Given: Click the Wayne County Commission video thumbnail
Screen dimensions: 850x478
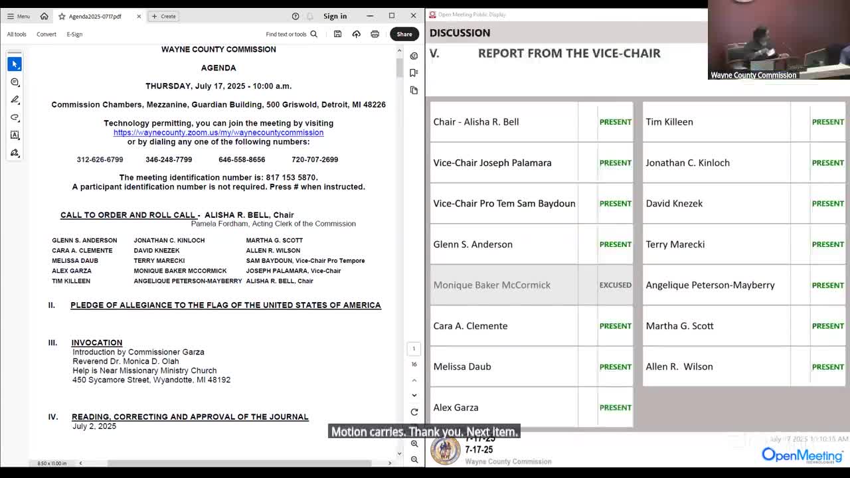Looking at the screenshot, I should (x=779, y=40).
